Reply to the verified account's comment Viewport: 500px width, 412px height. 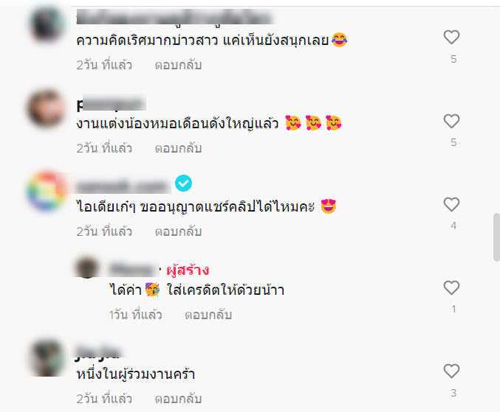(x=178, y=231)
